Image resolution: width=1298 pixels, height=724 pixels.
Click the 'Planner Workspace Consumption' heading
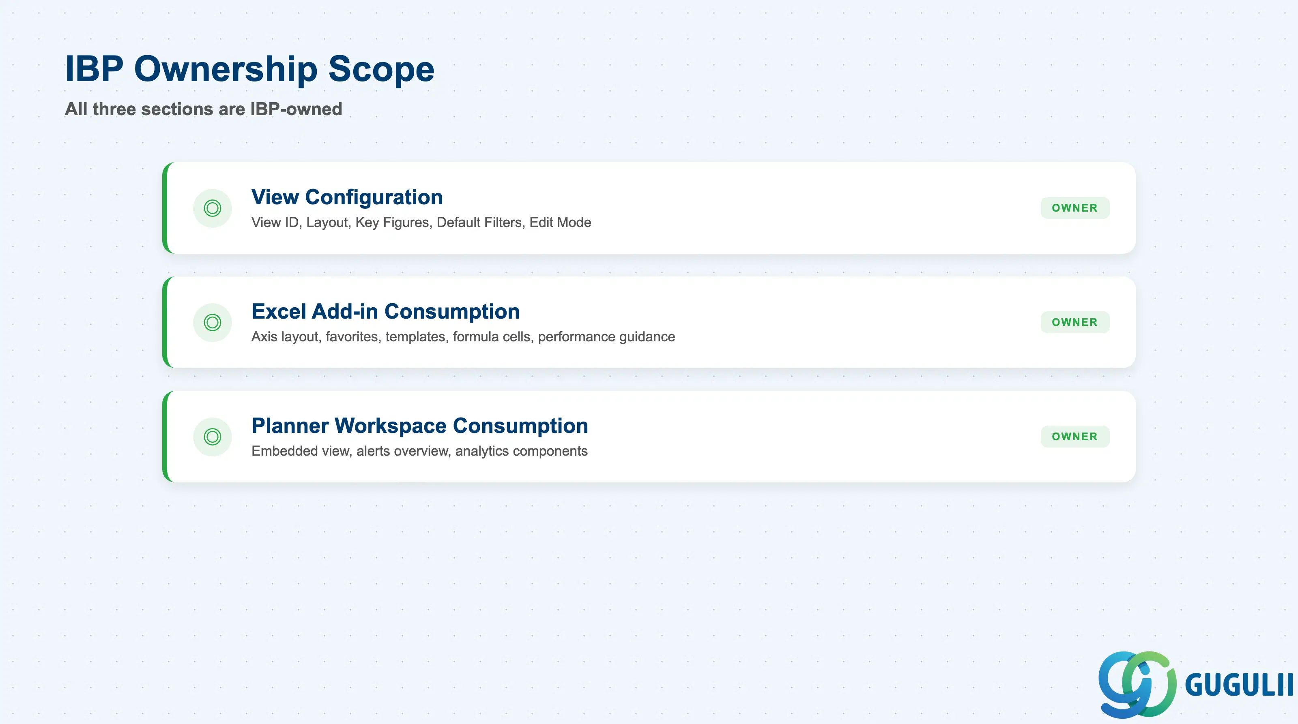coord(420,425)
